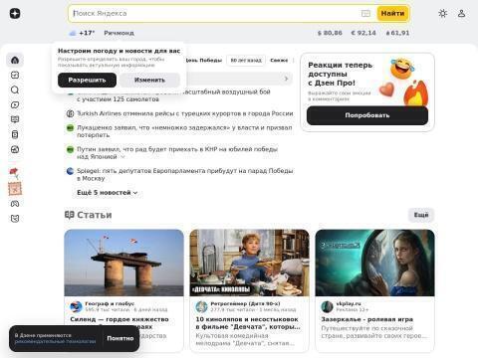Image resolution: width=478 pixels, height=358 pixels.
Task: Open the рекомендательные технологии link
Action: [x=55, y=341]
